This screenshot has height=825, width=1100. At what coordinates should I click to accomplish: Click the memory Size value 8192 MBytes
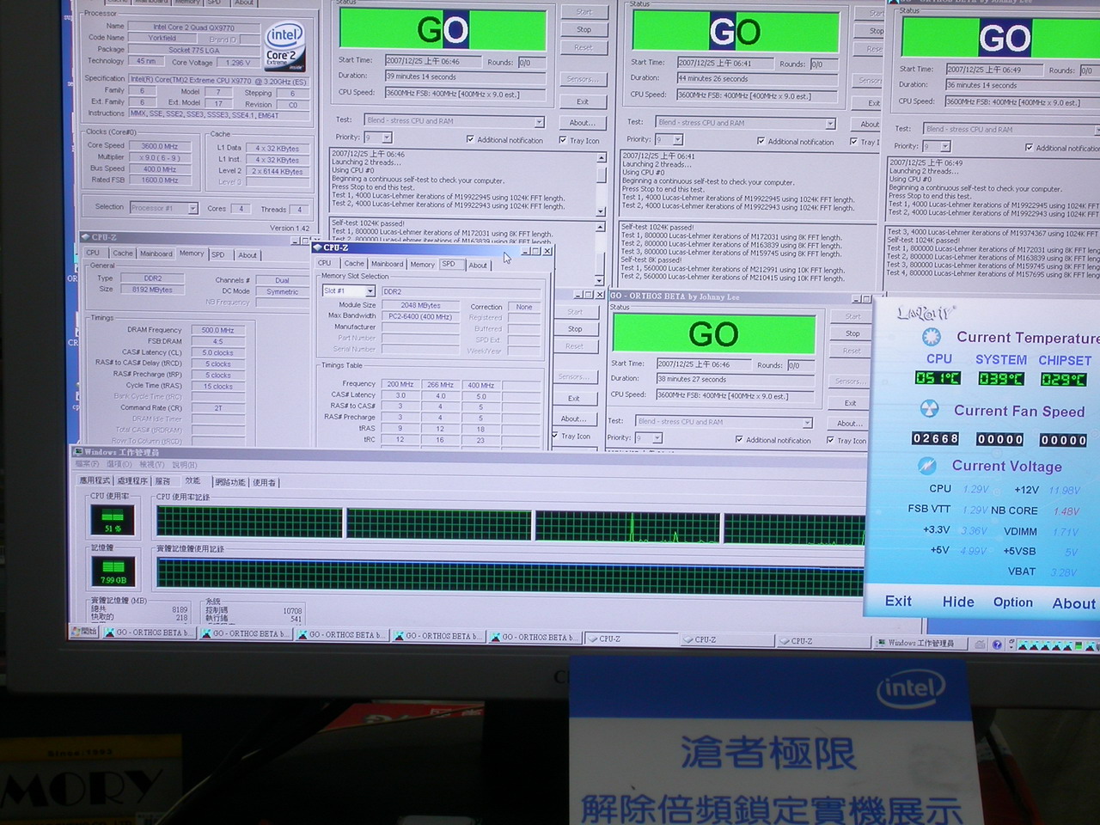click(x=152, y=290)
